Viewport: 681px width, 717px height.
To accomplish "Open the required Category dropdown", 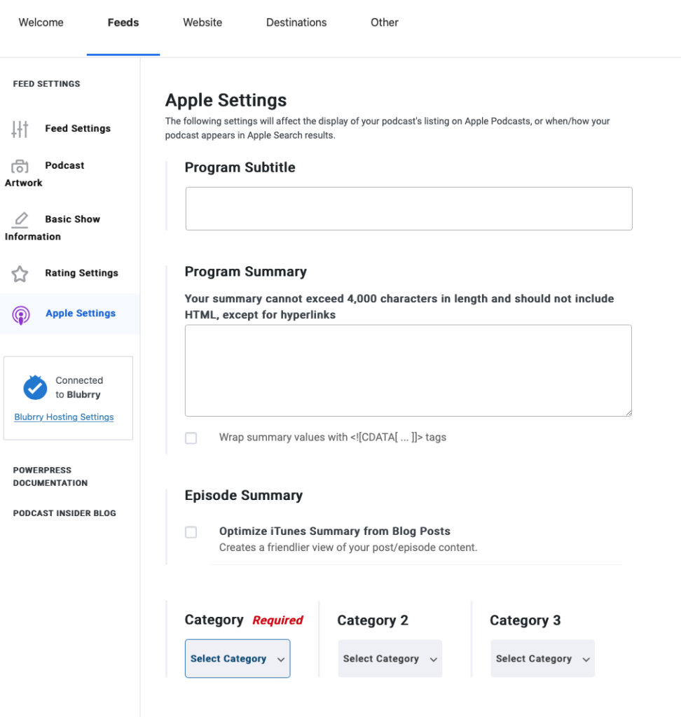I will click(x=238, y=658).
